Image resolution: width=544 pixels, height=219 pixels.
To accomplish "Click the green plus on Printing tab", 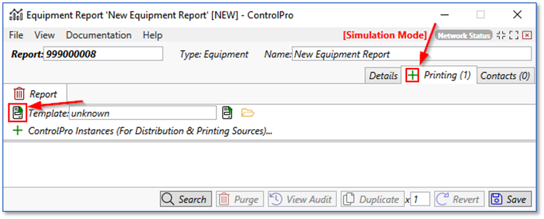I will [412, 76].
